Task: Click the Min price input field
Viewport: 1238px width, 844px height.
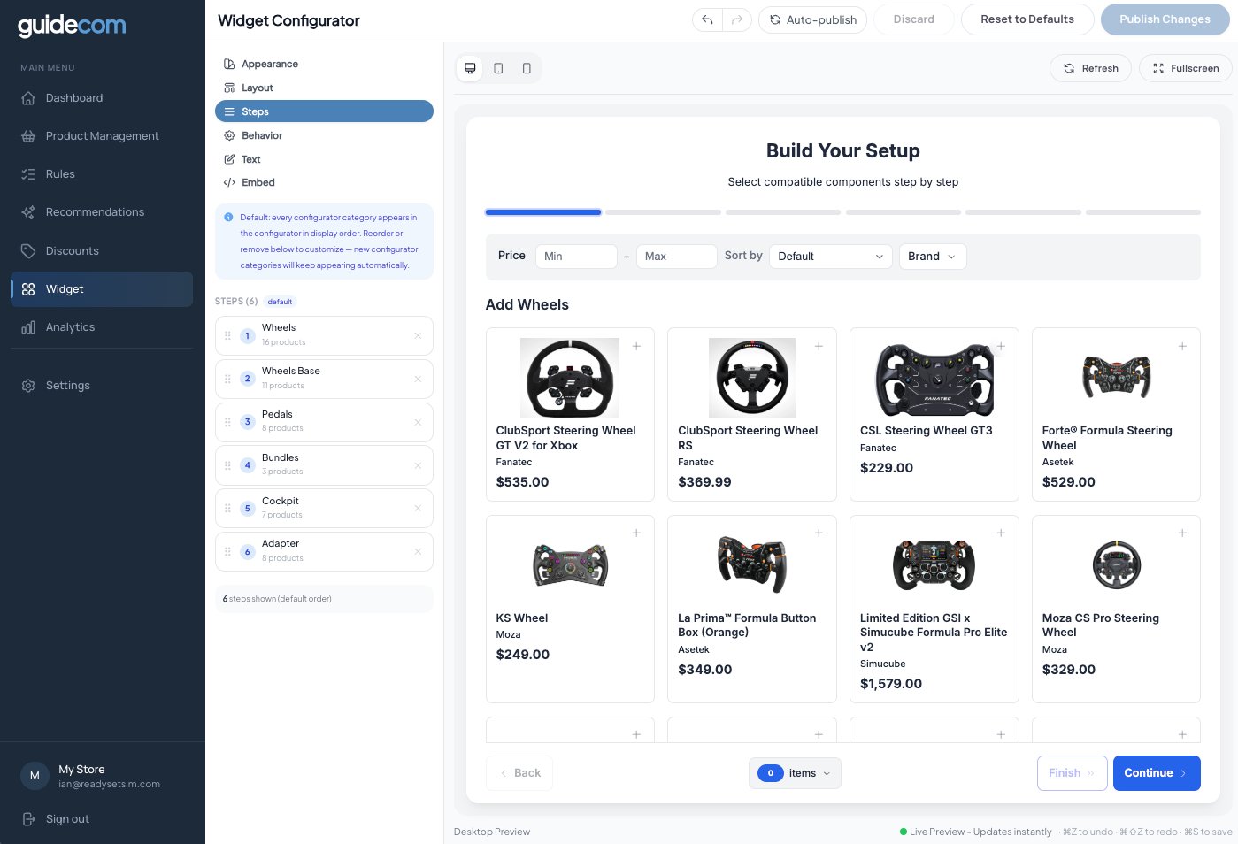Action: pos(576,257)
